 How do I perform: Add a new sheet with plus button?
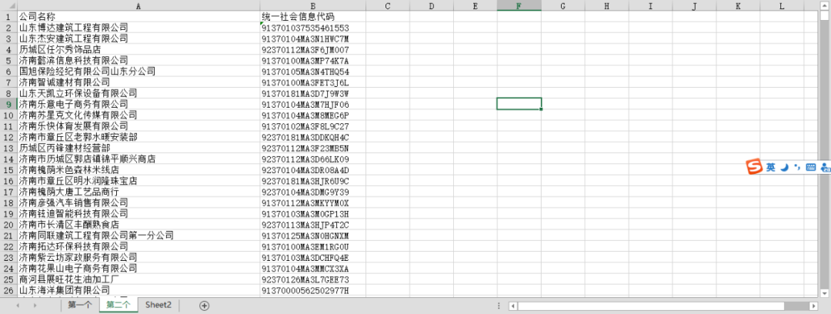point(205,306)
